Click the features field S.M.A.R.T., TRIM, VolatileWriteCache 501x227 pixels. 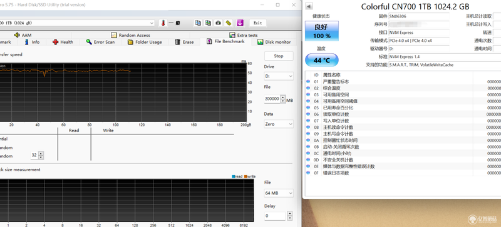[445, 65]
